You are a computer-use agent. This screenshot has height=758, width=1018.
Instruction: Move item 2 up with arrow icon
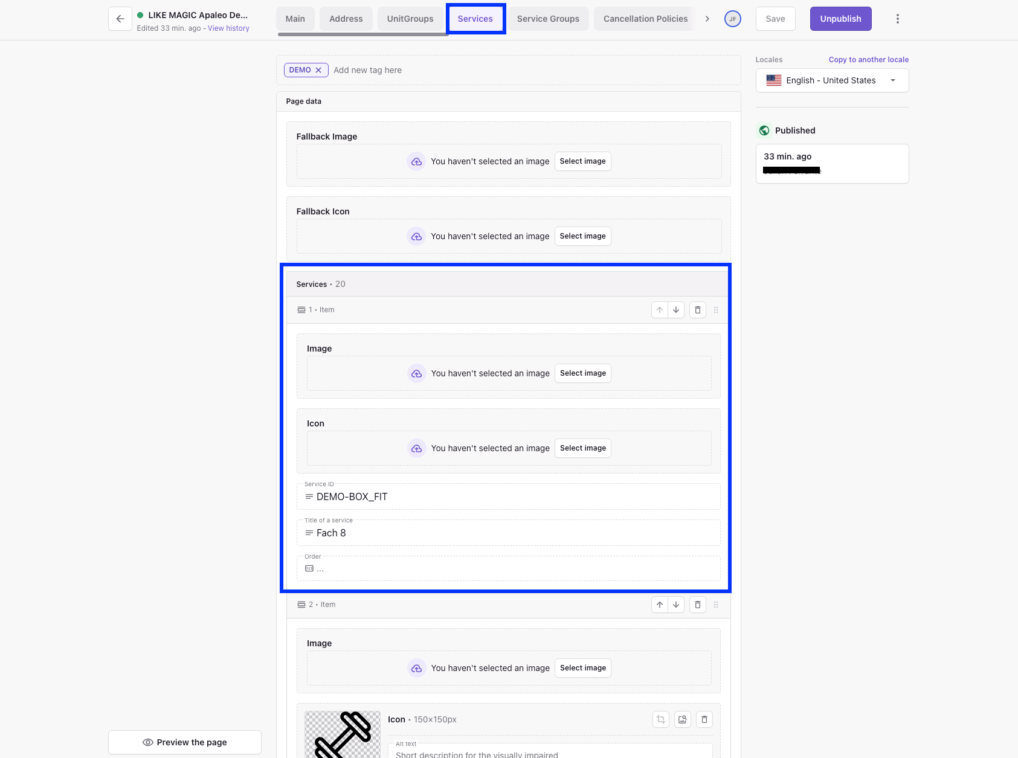point(660,605)
